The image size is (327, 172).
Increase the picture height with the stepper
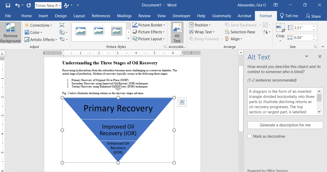pos(314,26)
